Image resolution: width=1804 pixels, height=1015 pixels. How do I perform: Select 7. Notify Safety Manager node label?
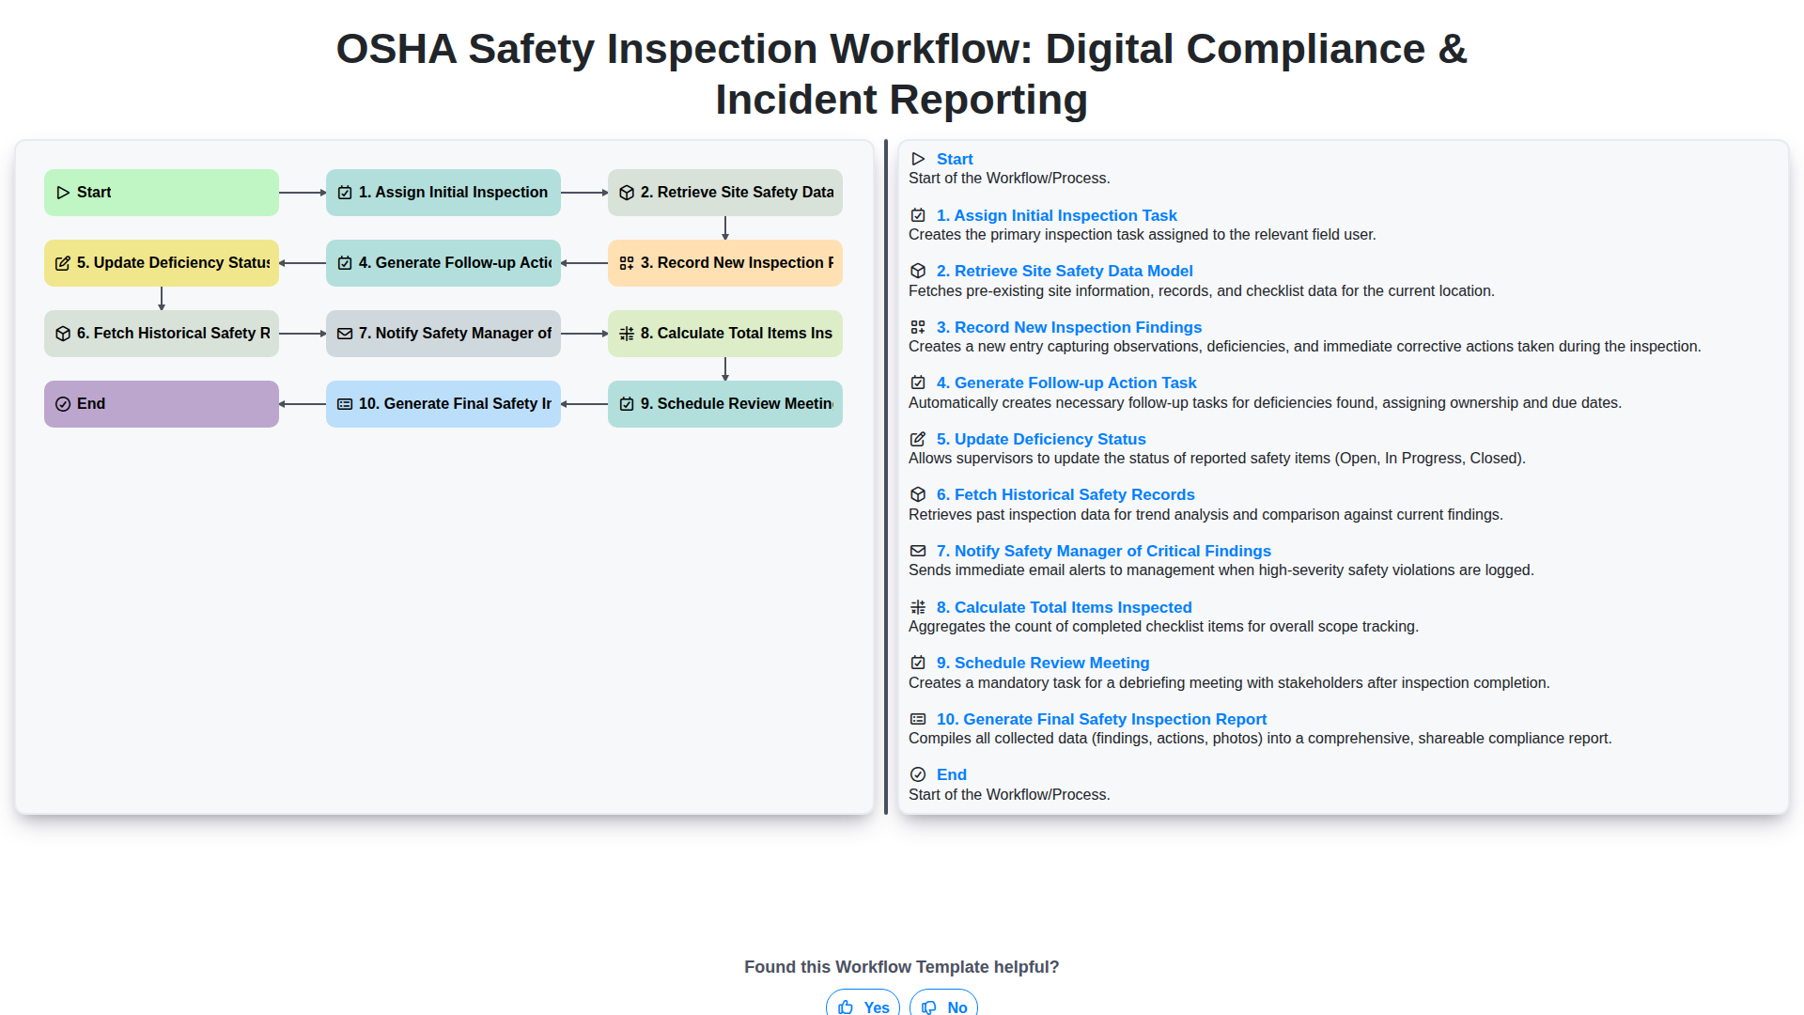point(455,334)
